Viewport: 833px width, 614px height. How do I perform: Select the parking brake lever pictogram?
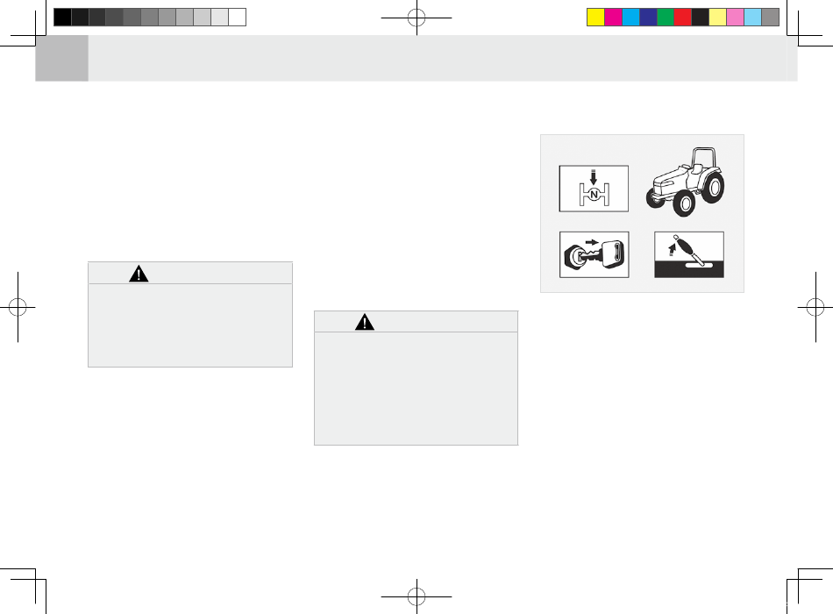coord(689,254)
